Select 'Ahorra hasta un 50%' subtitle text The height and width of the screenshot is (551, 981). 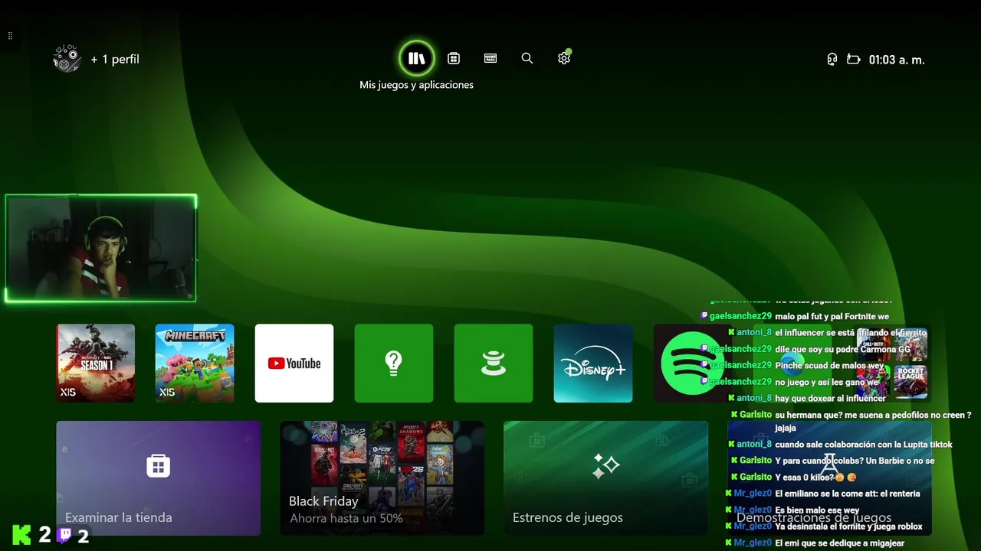[346, 519]
